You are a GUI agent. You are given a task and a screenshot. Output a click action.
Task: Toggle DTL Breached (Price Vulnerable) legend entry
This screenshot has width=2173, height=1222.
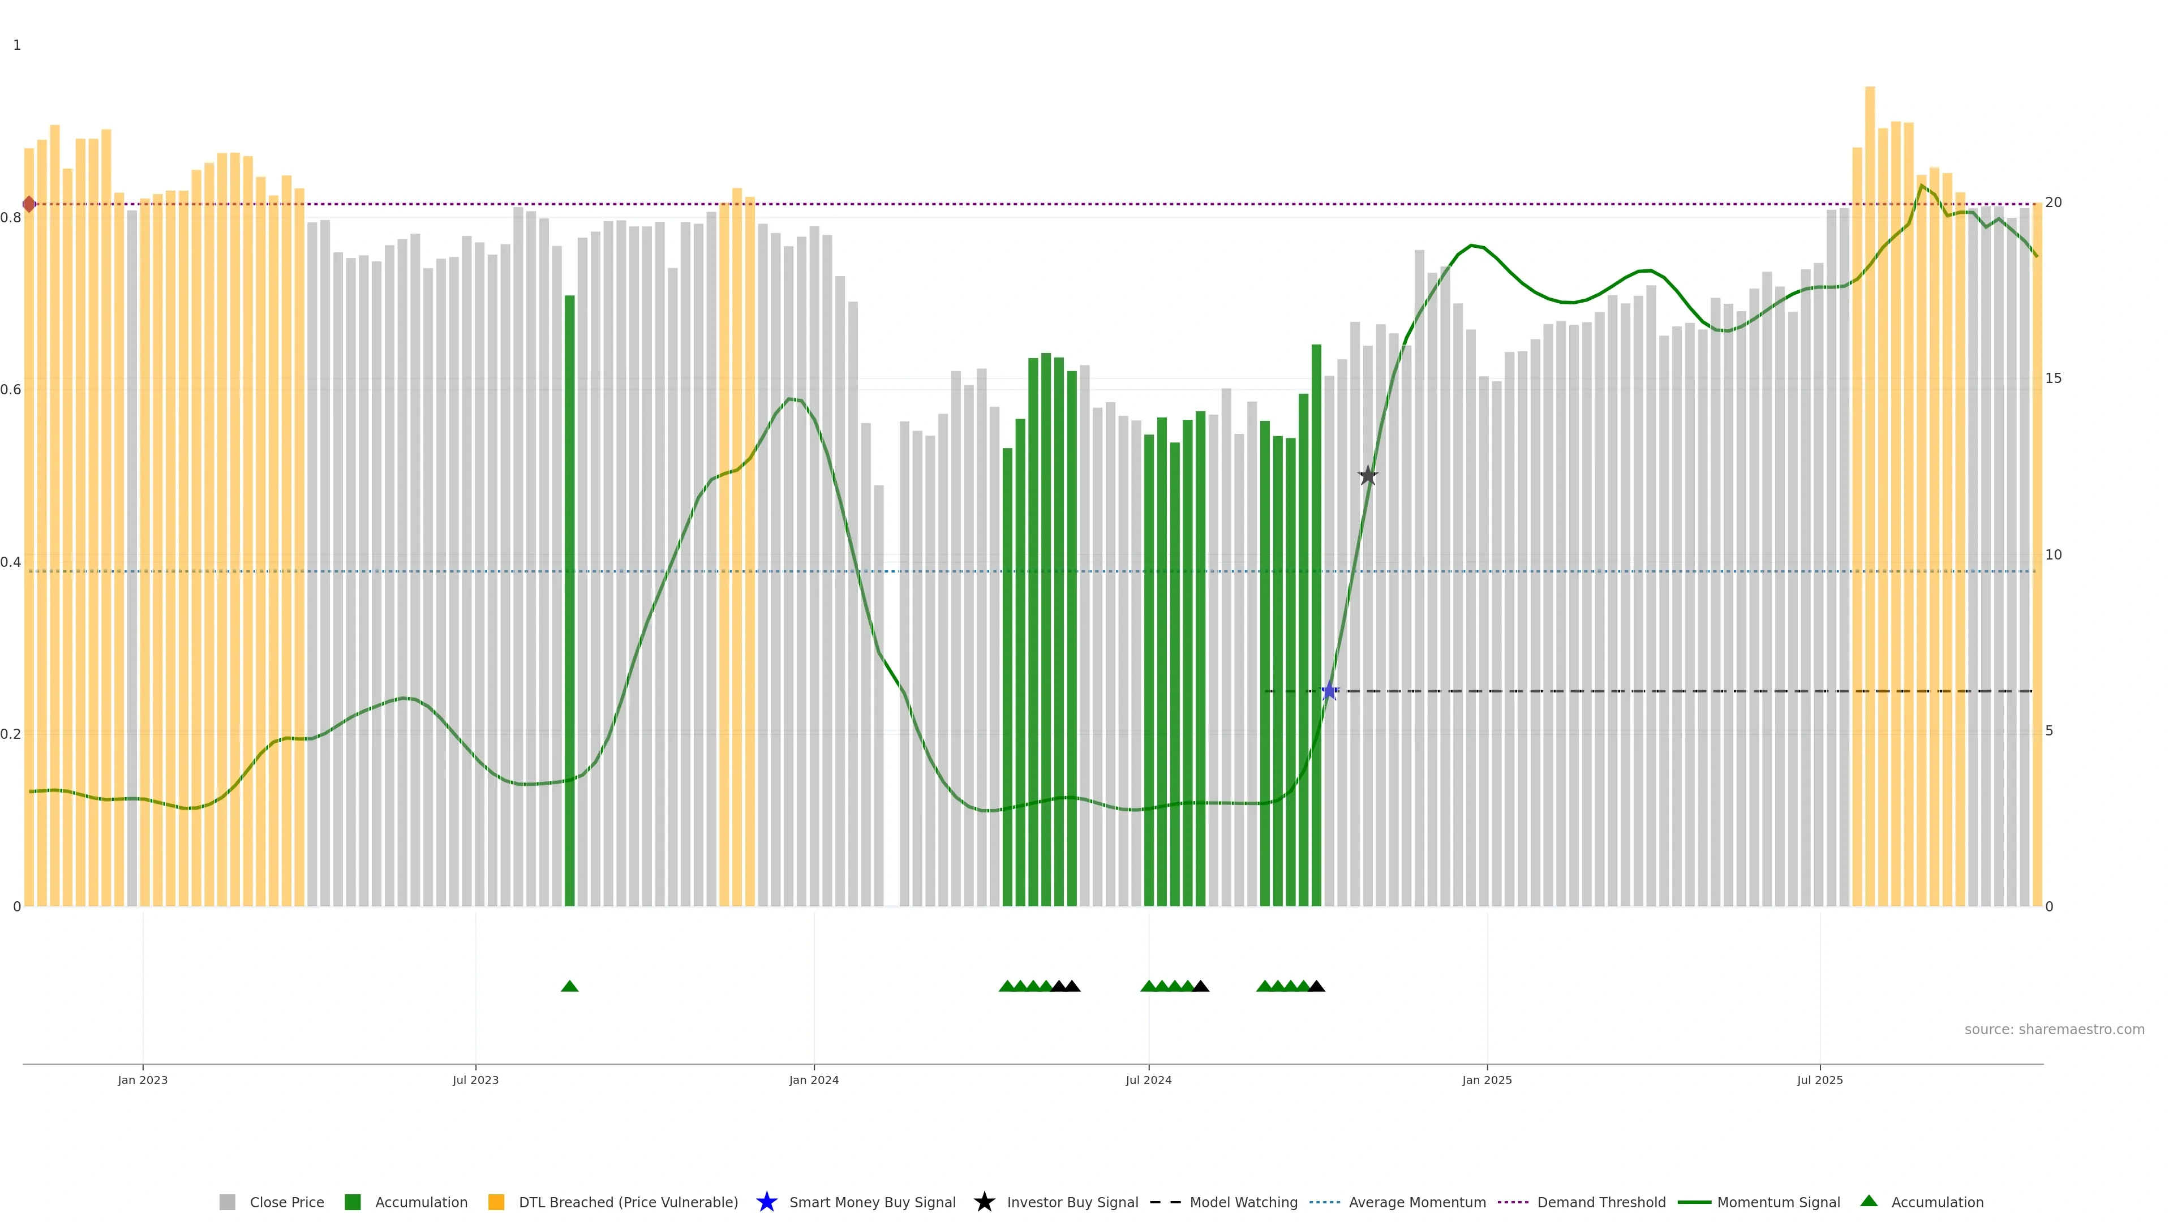coord(628,1202)
